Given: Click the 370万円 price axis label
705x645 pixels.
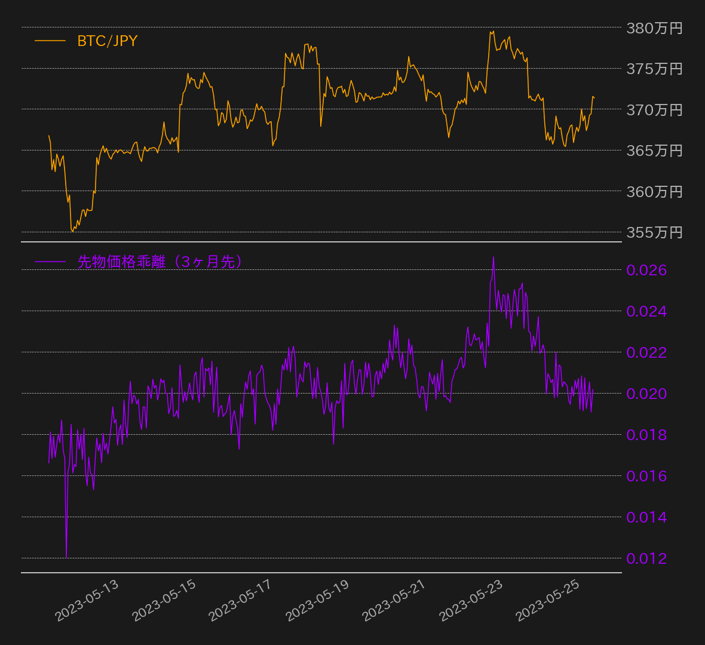Looking at the screenshot, I should click(x=654, y=110).
